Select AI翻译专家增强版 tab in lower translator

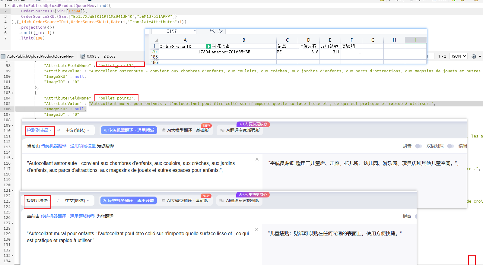click(x=240, y=200)
